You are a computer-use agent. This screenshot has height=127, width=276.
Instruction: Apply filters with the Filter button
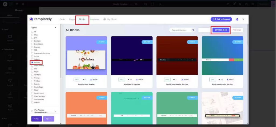click(37, 119)
